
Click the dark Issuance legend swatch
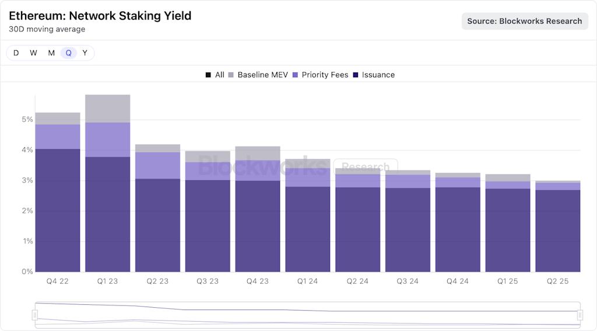pyautogui.click(x=356, y=75)
